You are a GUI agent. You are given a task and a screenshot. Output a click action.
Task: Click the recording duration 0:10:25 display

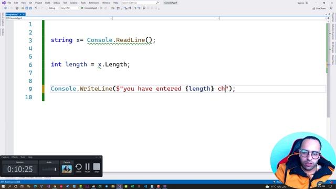(x=20, y=169)
